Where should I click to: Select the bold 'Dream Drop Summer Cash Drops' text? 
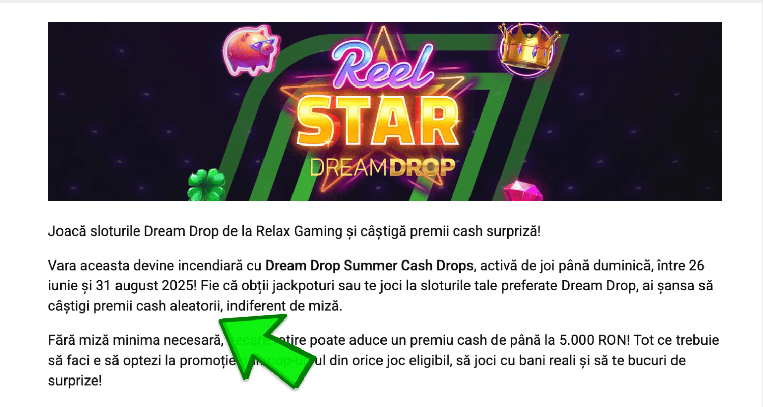370,266
